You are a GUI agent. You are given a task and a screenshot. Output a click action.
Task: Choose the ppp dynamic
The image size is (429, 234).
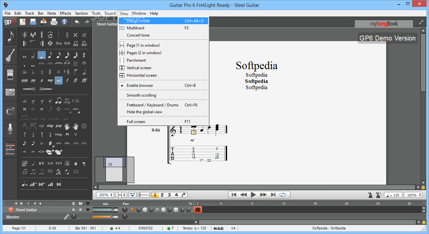click(25, 80)
